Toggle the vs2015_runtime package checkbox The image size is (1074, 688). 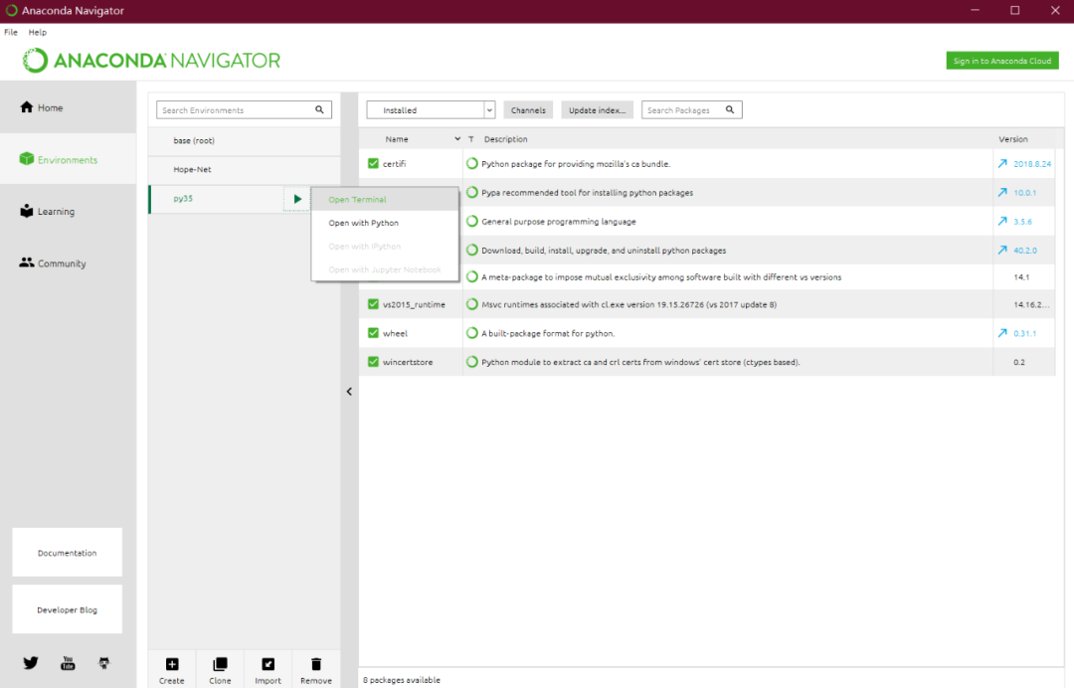point(373,304)
